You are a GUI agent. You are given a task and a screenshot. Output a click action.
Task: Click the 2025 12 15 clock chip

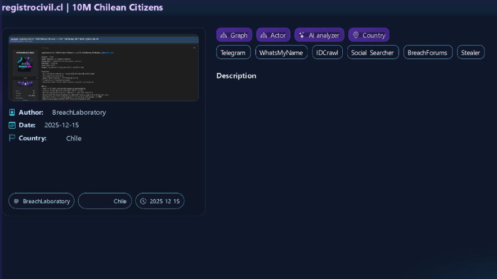pyautogui.click(x=159, y=201)
